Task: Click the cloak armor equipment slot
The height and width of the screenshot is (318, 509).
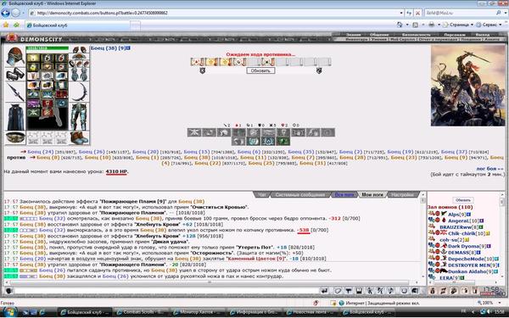Action: 15,117
